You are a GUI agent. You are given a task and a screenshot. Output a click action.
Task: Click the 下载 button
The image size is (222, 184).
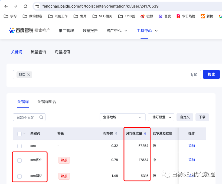click(202, 117)
